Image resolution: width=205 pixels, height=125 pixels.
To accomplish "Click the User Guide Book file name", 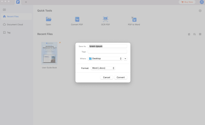I will point(50,67).
